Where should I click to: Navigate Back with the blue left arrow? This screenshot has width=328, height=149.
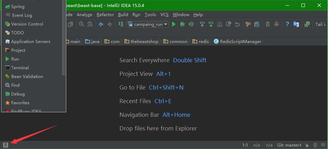[x=101, y=24]
